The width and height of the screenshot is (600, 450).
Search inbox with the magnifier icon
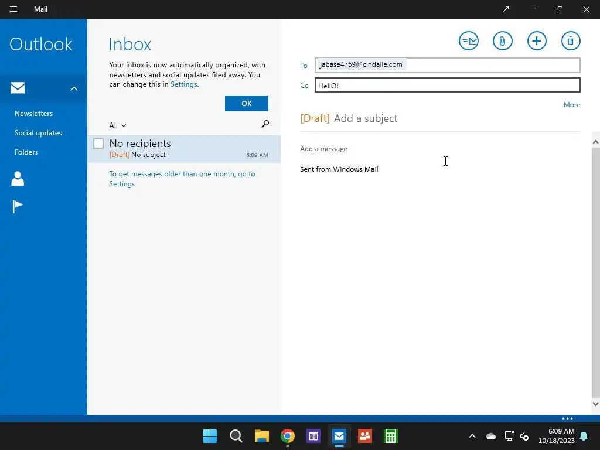point(265,124)
